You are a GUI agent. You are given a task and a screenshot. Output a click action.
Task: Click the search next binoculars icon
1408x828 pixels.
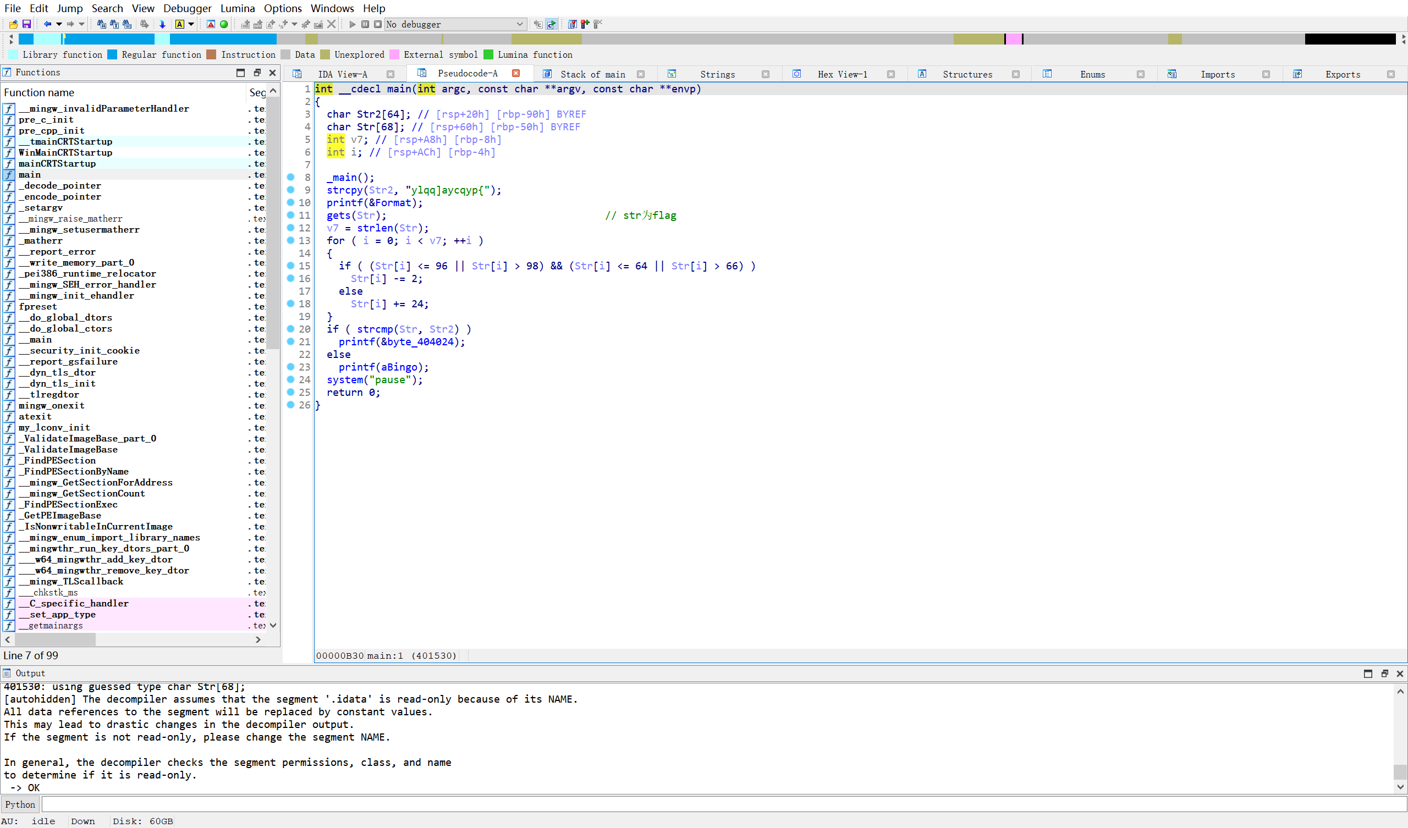coord(144,24)
